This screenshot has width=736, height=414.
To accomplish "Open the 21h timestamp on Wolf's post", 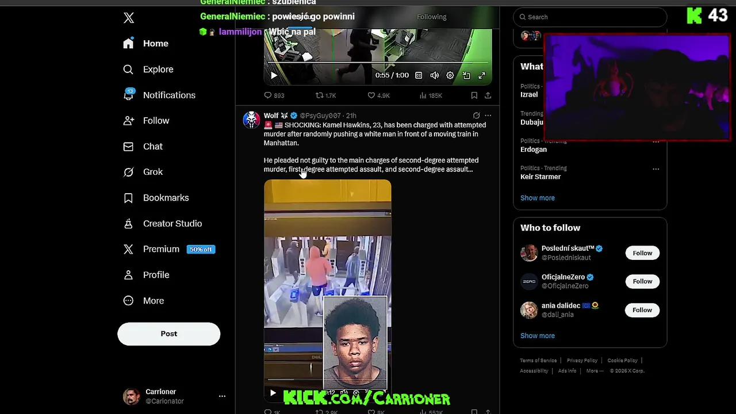I will click(x=351, y=116).
